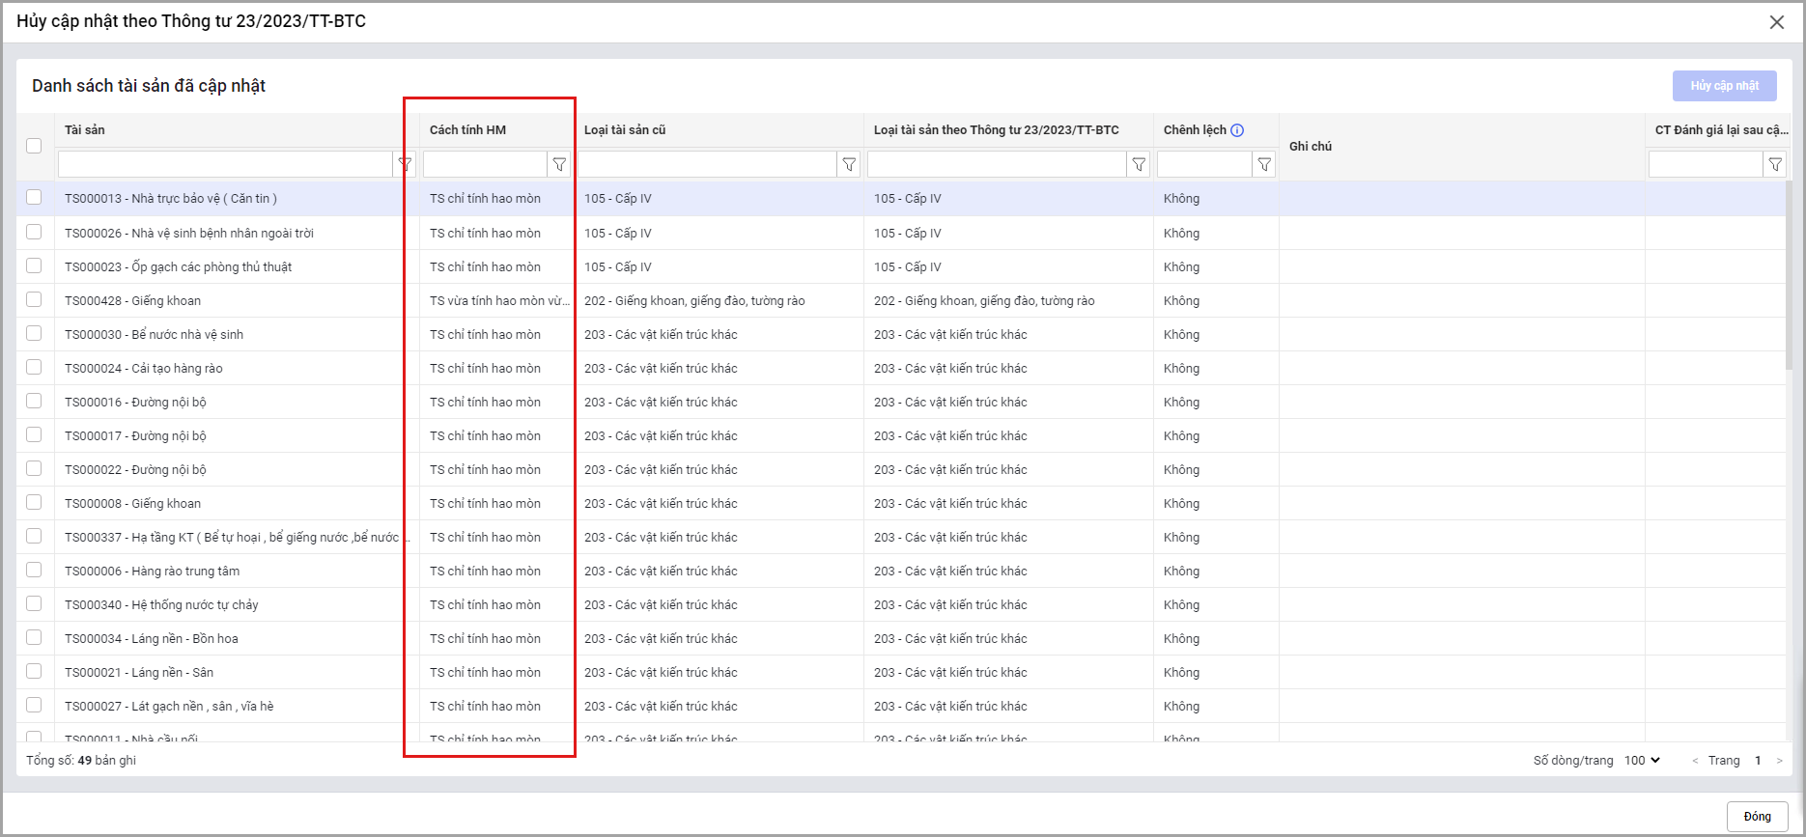Screen dimensions: 1806x837
Task: Expand the rows-per-page dropdown showing 100
Action: point(1642,761)
